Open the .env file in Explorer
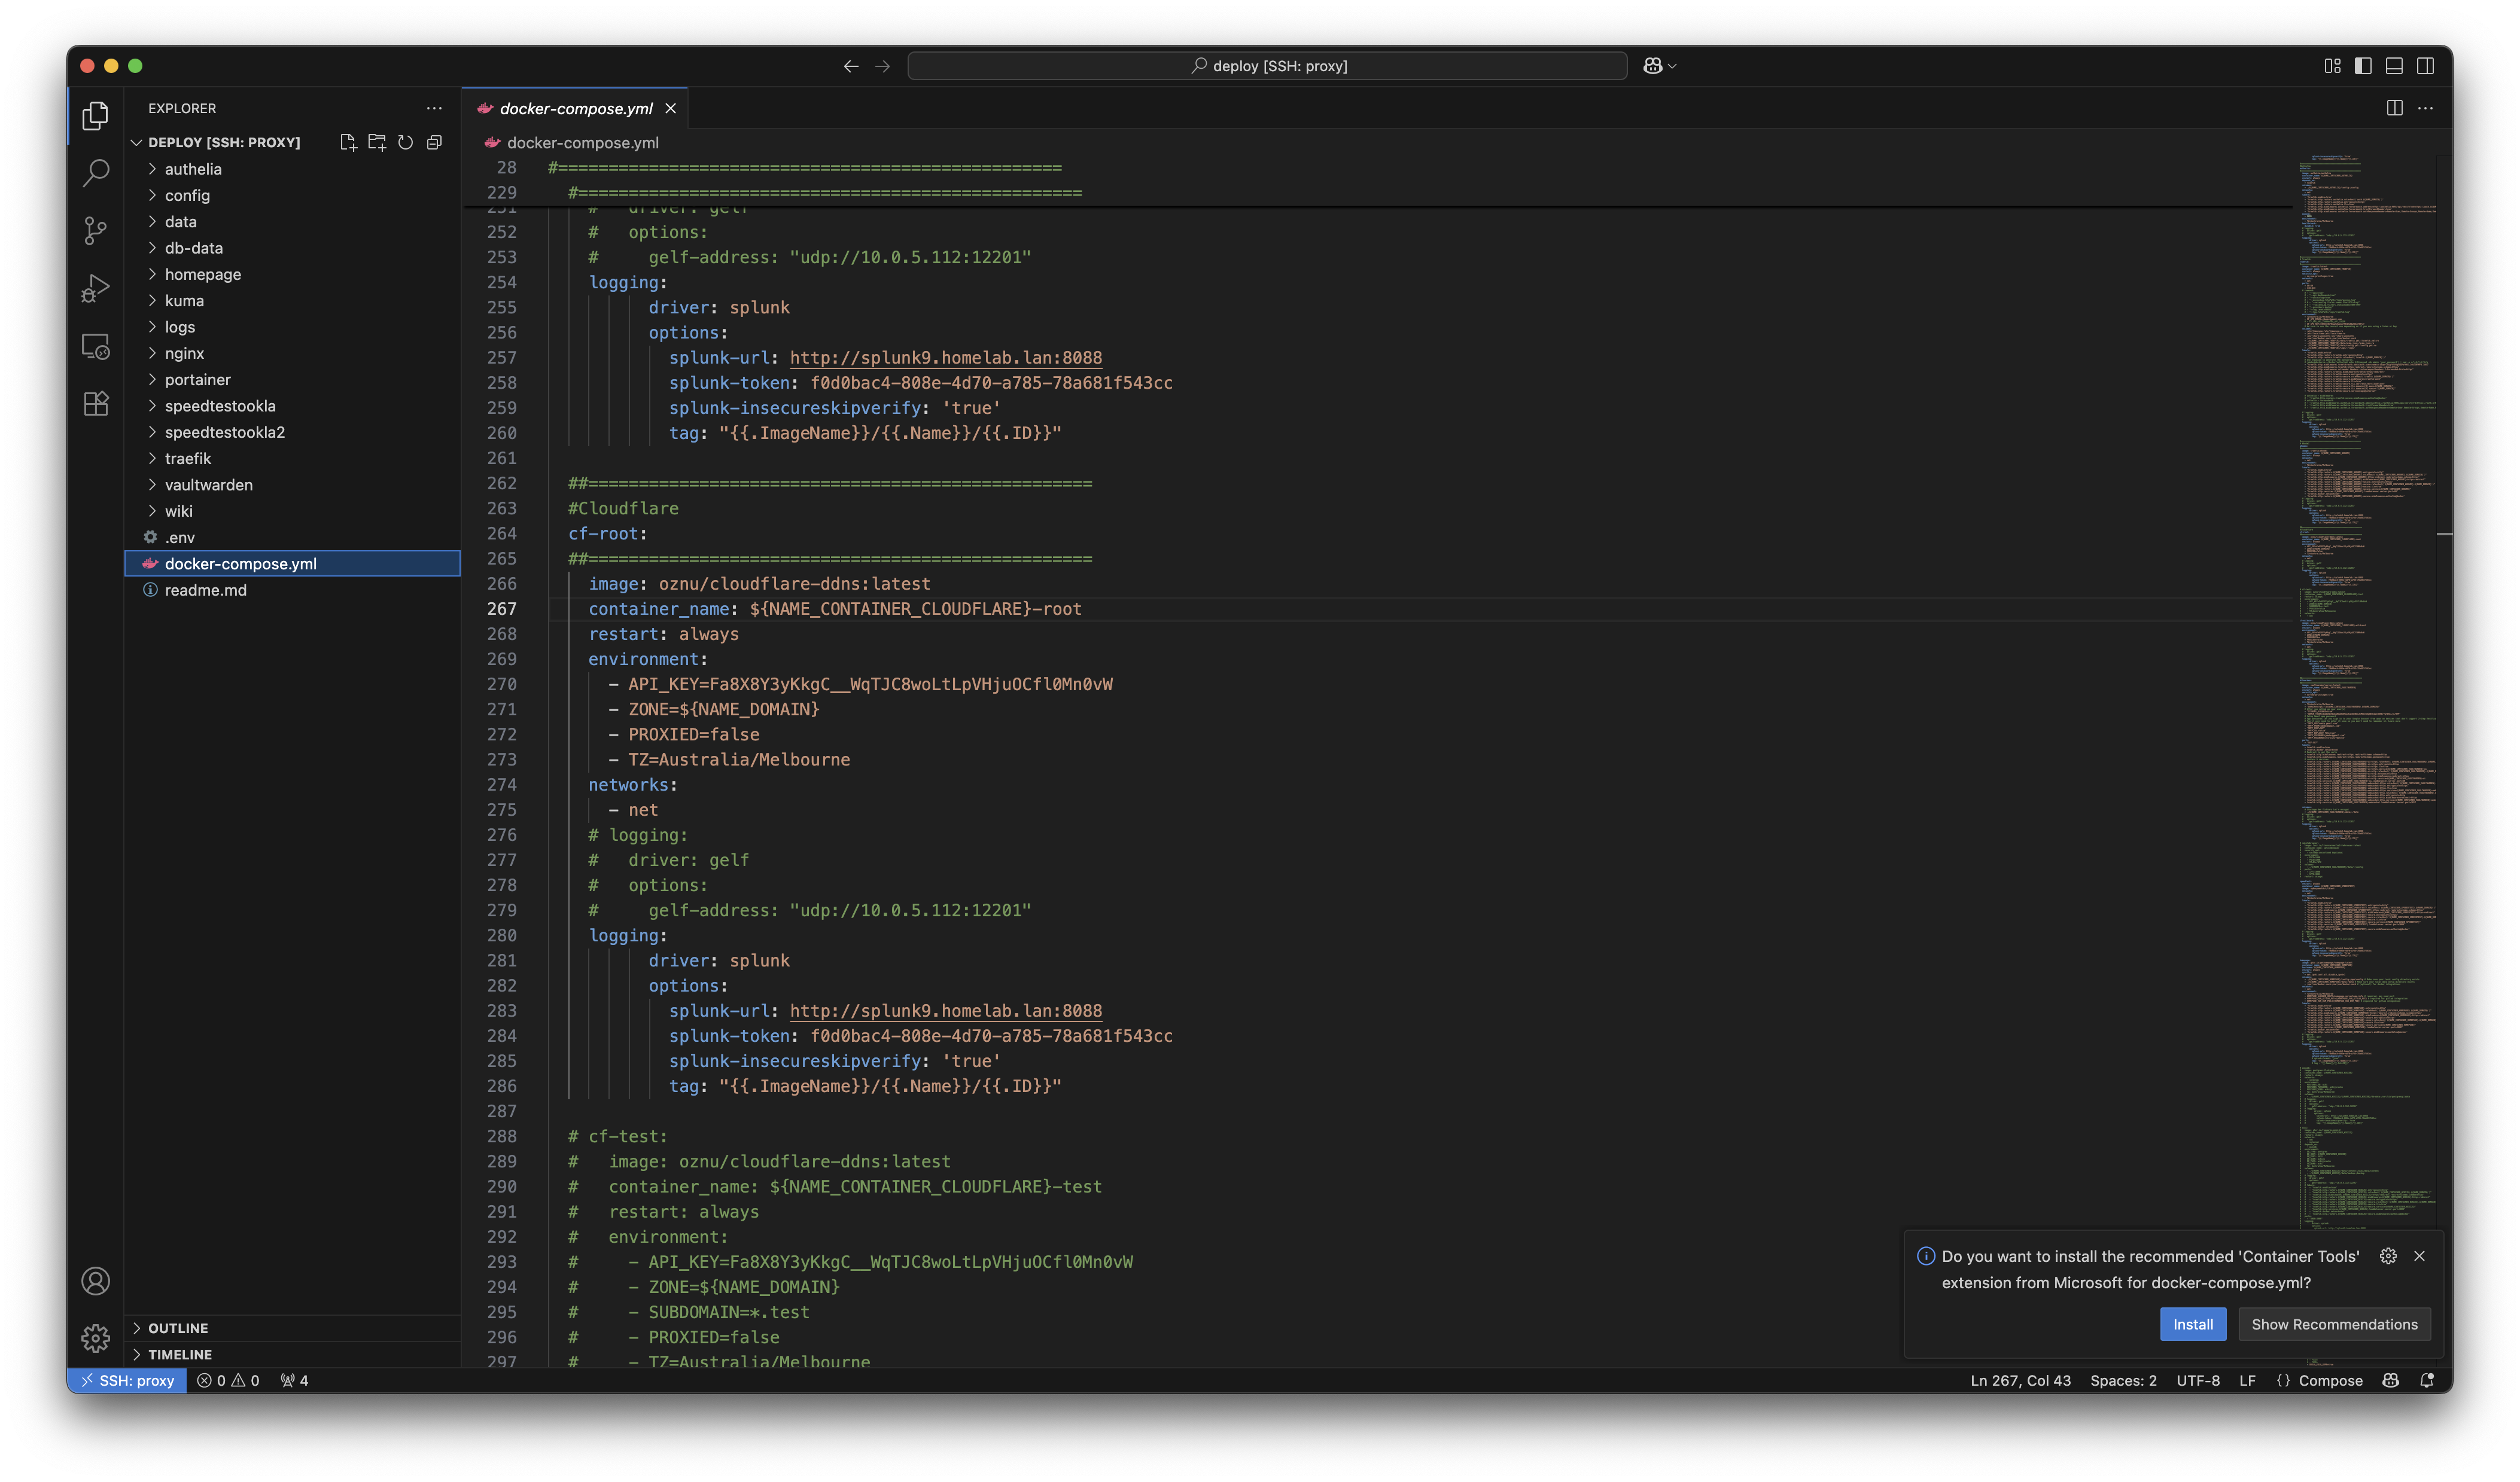Screen dimensions: 2520x1482 click(180, 538)
